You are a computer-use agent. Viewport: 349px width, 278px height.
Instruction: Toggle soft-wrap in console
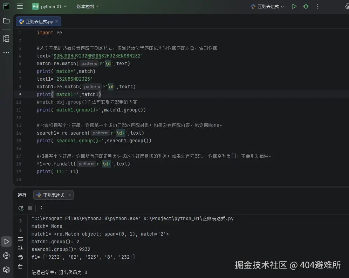[20, 239]
